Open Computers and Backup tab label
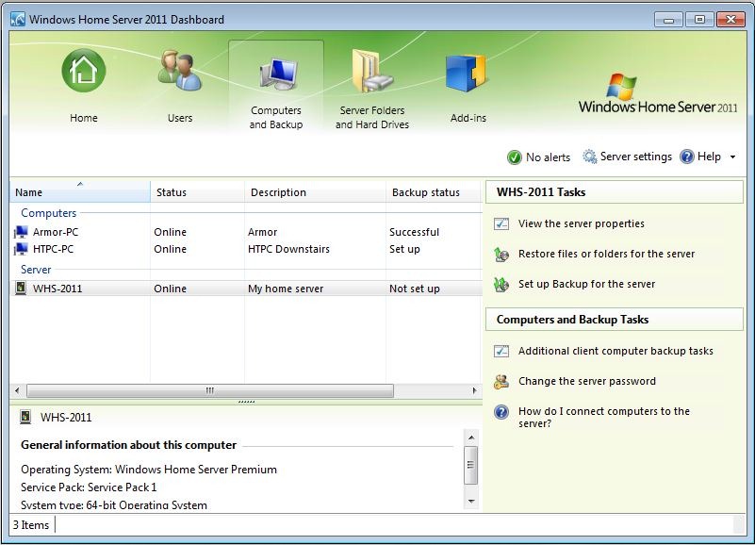This screenshot has height=545, width=755. click(276, 117)
